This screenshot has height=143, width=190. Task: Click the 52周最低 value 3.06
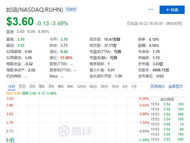[x=28, y=58]
